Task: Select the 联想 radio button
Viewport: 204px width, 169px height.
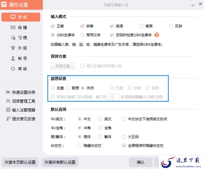Action: 68,88
